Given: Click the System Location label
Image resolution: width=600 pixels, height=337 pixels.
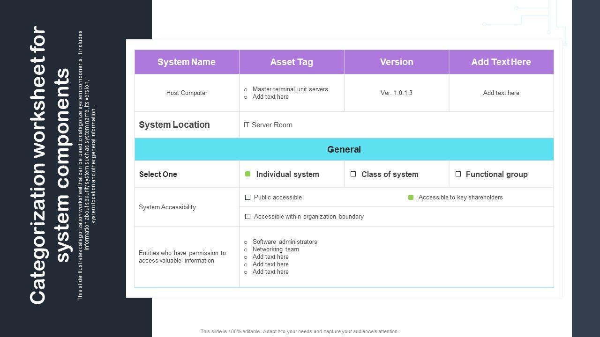Looking at the screenshot, I should tap(174, 125).
